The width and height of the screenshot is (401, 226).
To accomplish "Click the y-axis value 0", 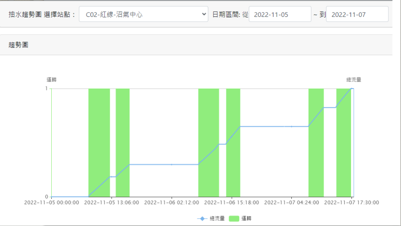I will click(x=46, y=197).
